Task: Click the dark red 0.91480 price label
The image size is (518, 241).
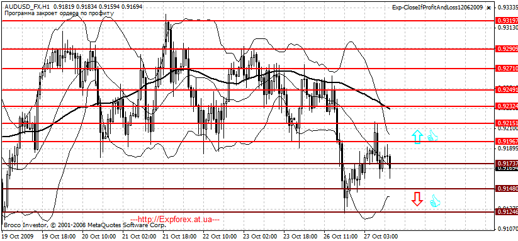Action: click(x=507, y=189)
